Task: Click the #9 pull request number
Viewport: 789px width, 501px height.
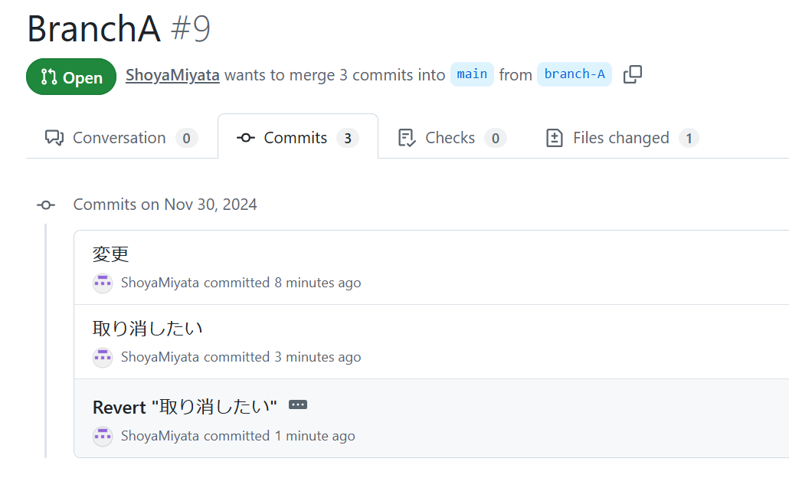Action: click(x=191, y=29)
